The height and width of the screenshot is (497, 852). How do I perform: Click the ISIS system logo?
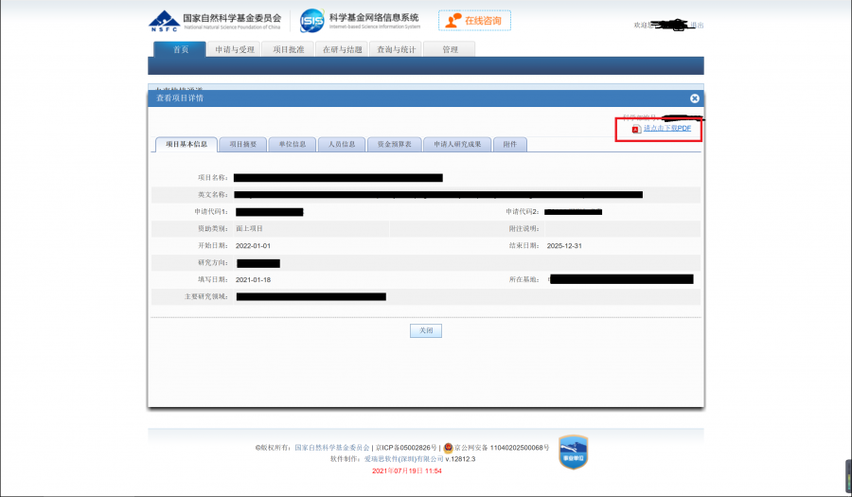pos(312,20)
